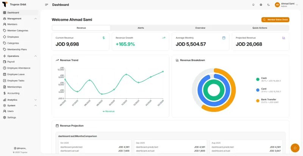Switch to the Alerts tab
This screenshot has height=156, width=303.
141,28
